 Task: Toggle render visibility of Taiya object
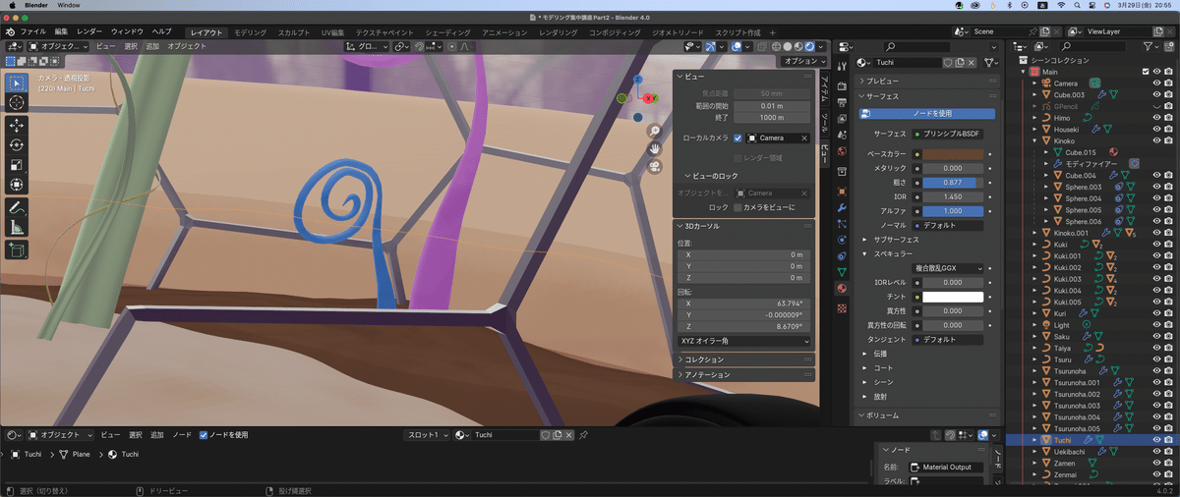pos(1168,348)
